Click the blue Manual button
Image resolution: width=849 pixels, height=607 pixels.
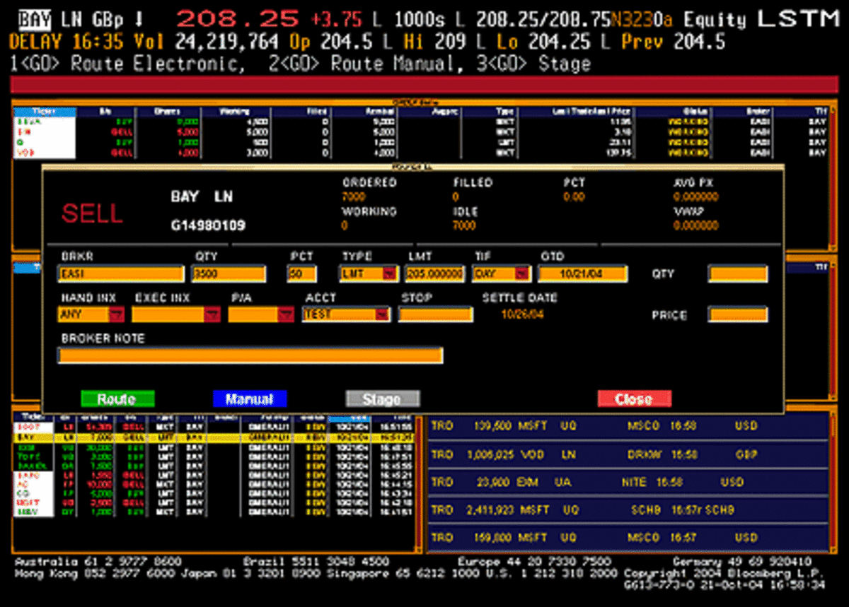point(250,399)
